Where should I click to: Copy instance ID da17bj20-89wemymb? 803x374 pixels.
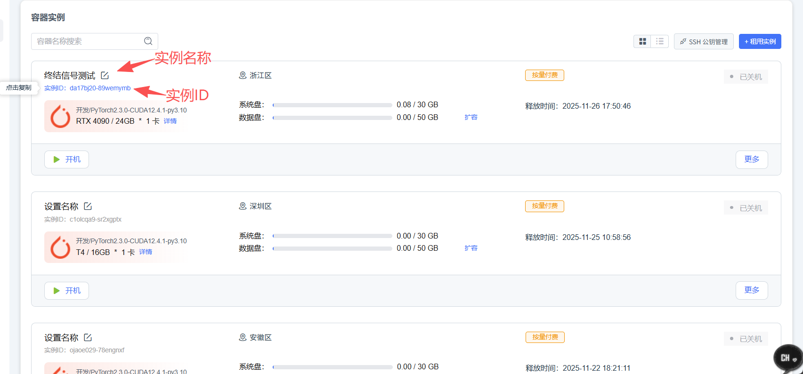click(x=100, y=88)
